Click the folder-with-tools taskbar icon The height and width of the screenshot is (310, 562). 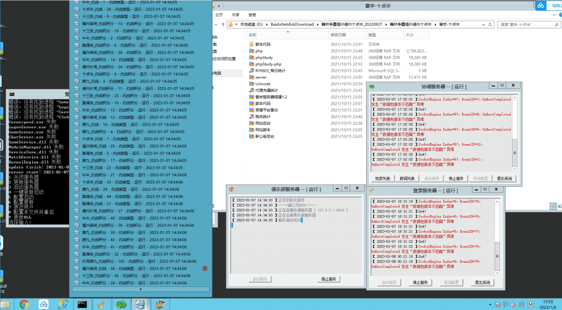[63, 305]
